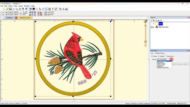Select the Patch object in Objects list
190x107 pixels.
click(x=161, y=24)
